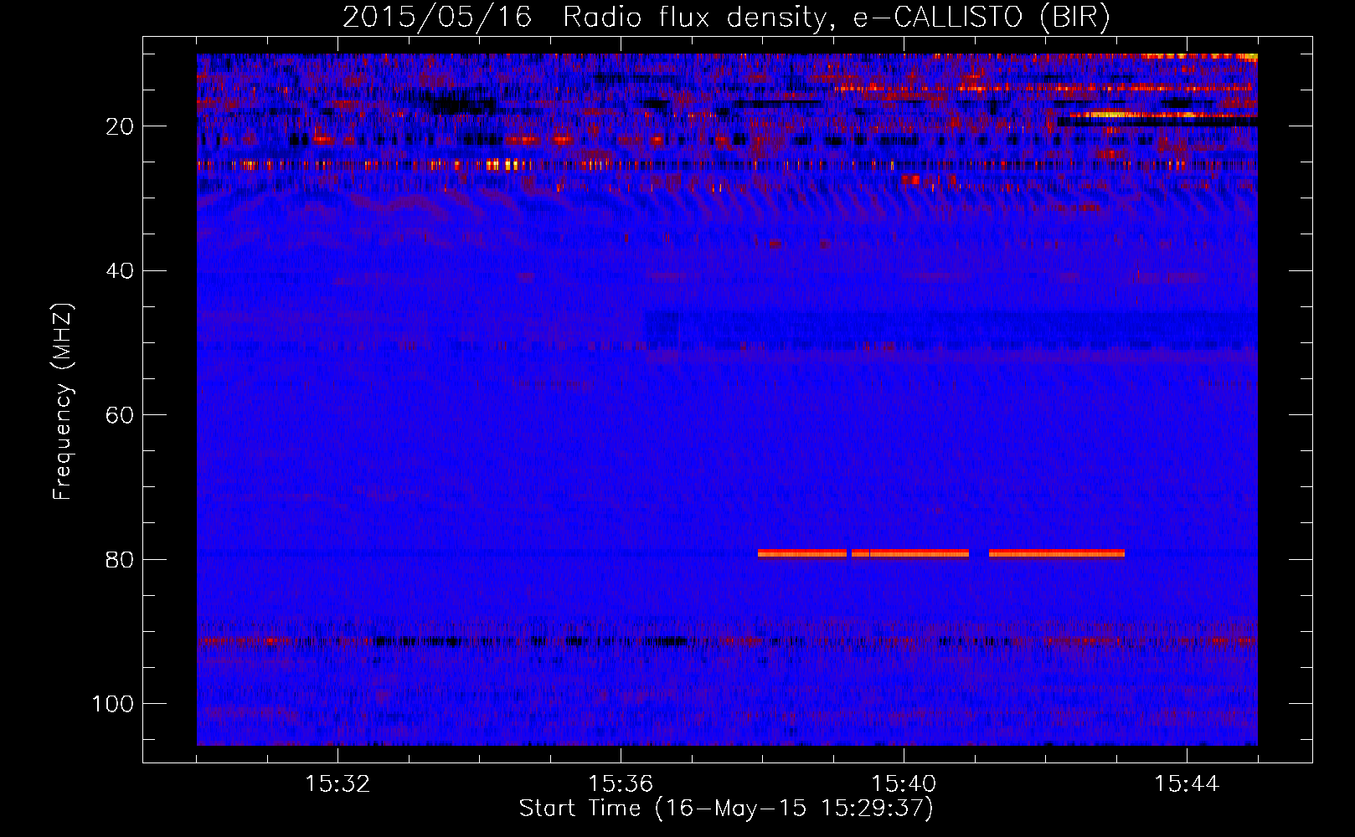
Task: Click the 40 frequency tick label
Action: coord(121,271)
